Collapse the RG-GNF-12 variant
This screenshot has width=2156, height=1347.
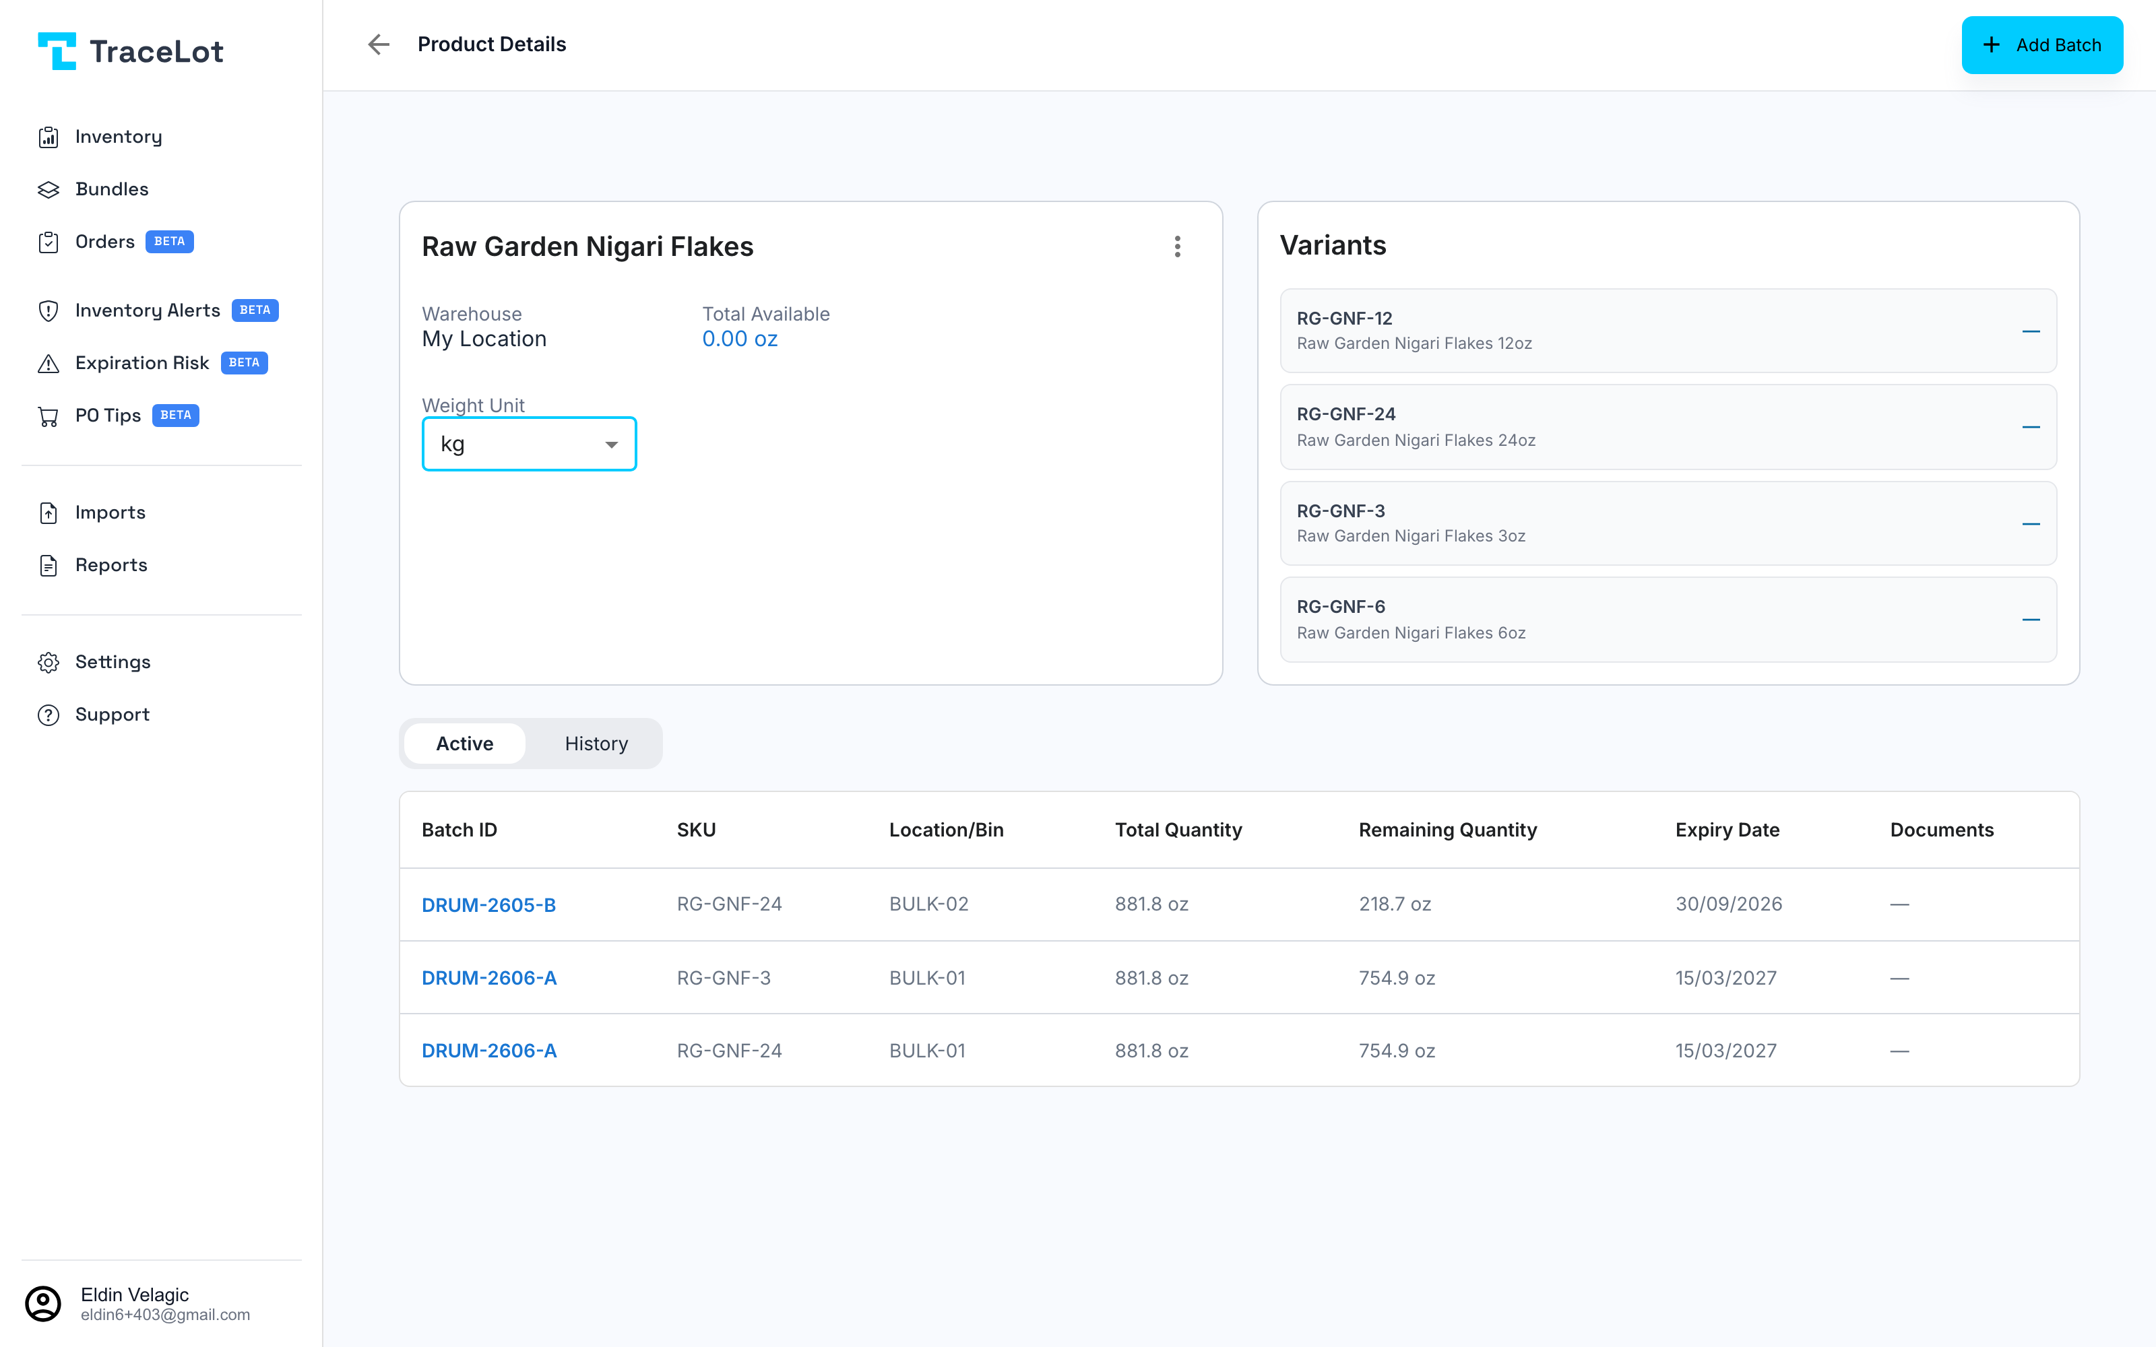coord(2031,331)
